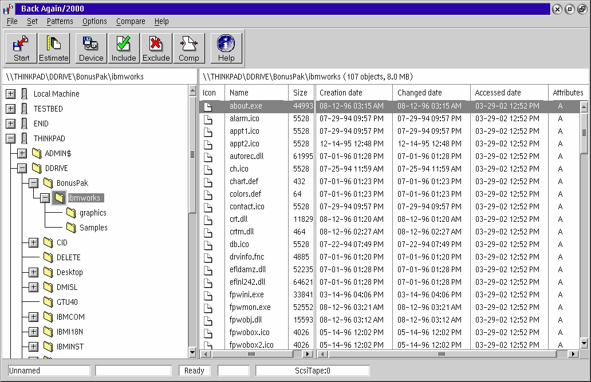Click the file icon for fpwini.exe
Image resolution: width=591 pixels, height=382 pixels.
(208, 296)
